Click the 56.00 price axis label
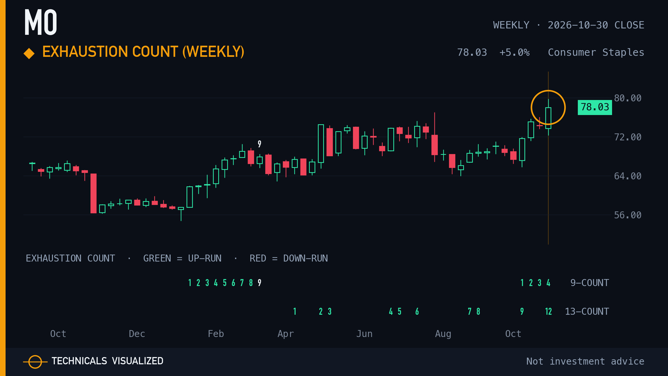The height and width of the screenshot is (376, 668). click(628, 215)
